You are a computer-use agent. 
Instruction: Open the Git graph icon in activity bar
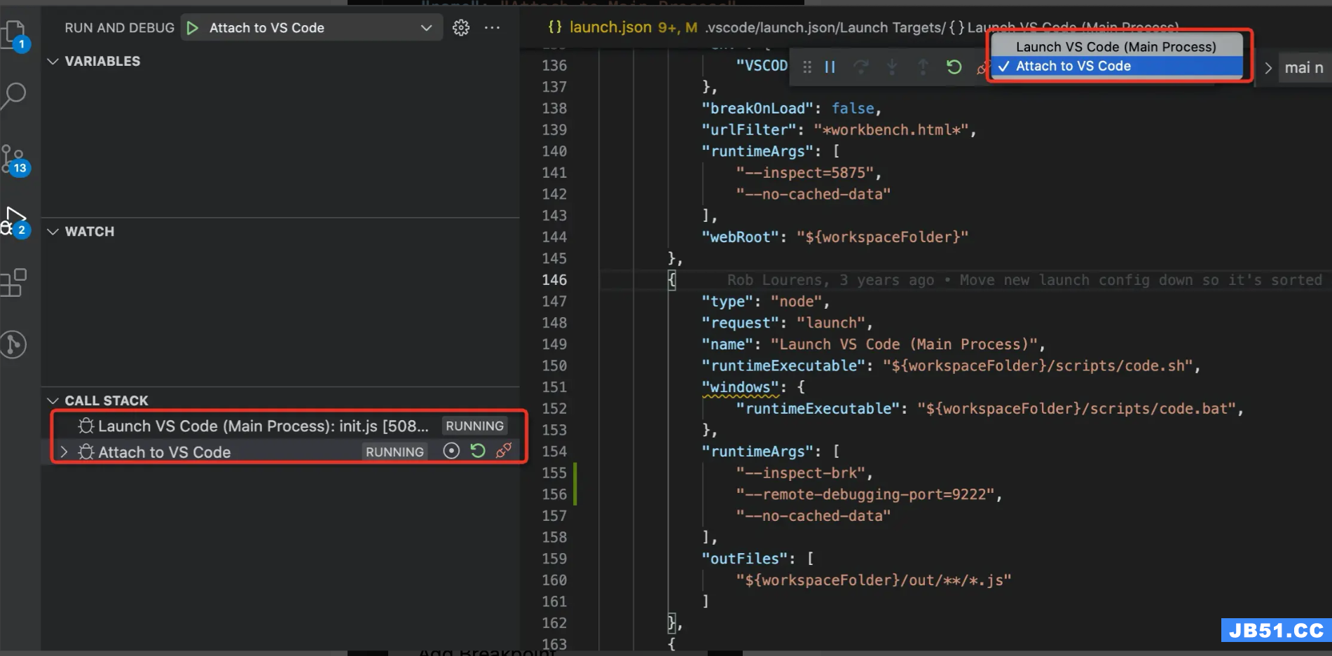pos(14,344)
